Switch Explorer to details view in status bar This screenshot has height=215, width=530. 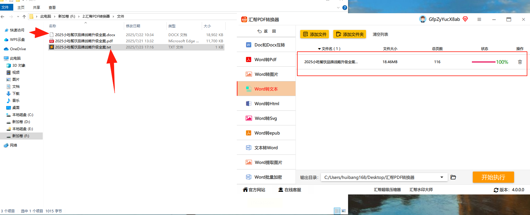[337, 211]
